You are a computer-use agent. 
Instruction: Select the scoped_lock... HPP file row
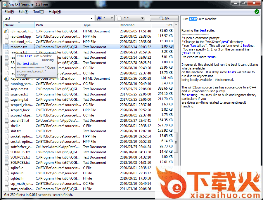tap(88, 110)
